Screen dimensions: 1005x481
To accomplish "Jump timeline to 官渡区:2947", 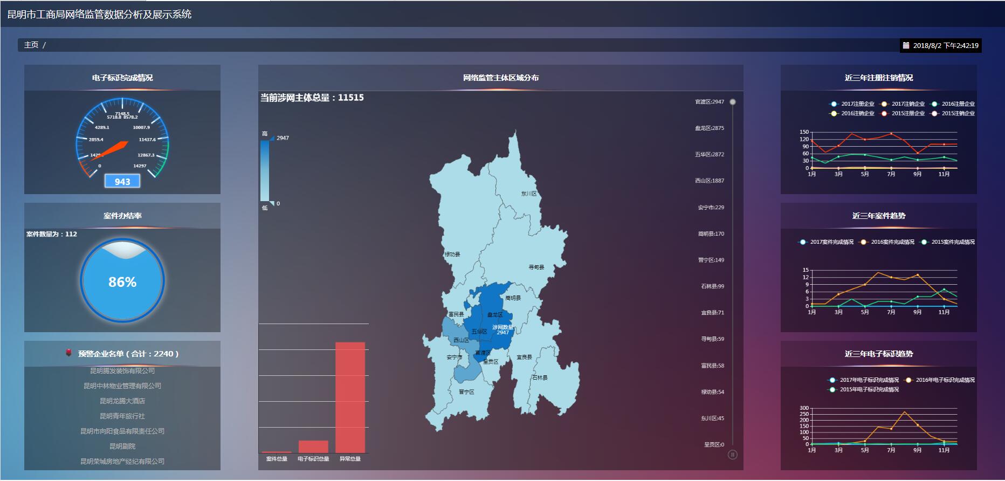I will click(710, 102).
